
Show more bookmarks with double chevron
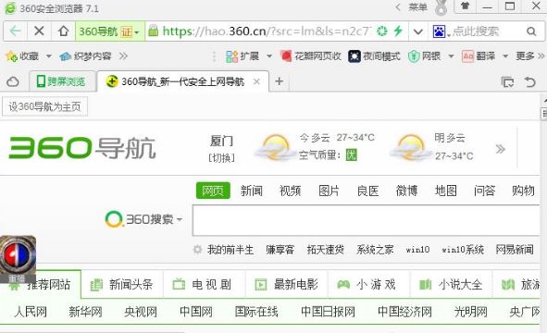[x=123, y=55]
